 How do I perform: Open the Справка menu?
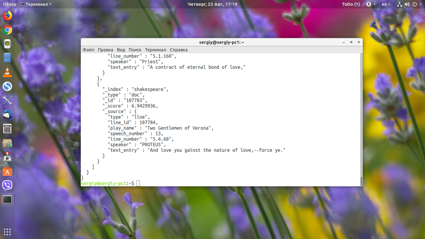click(x=178, y=50)
